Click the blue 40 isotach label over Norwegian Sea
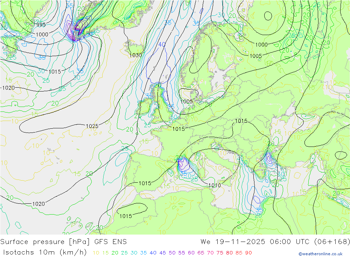The height and width of the screenshot is (257, 350). [162, 45]
